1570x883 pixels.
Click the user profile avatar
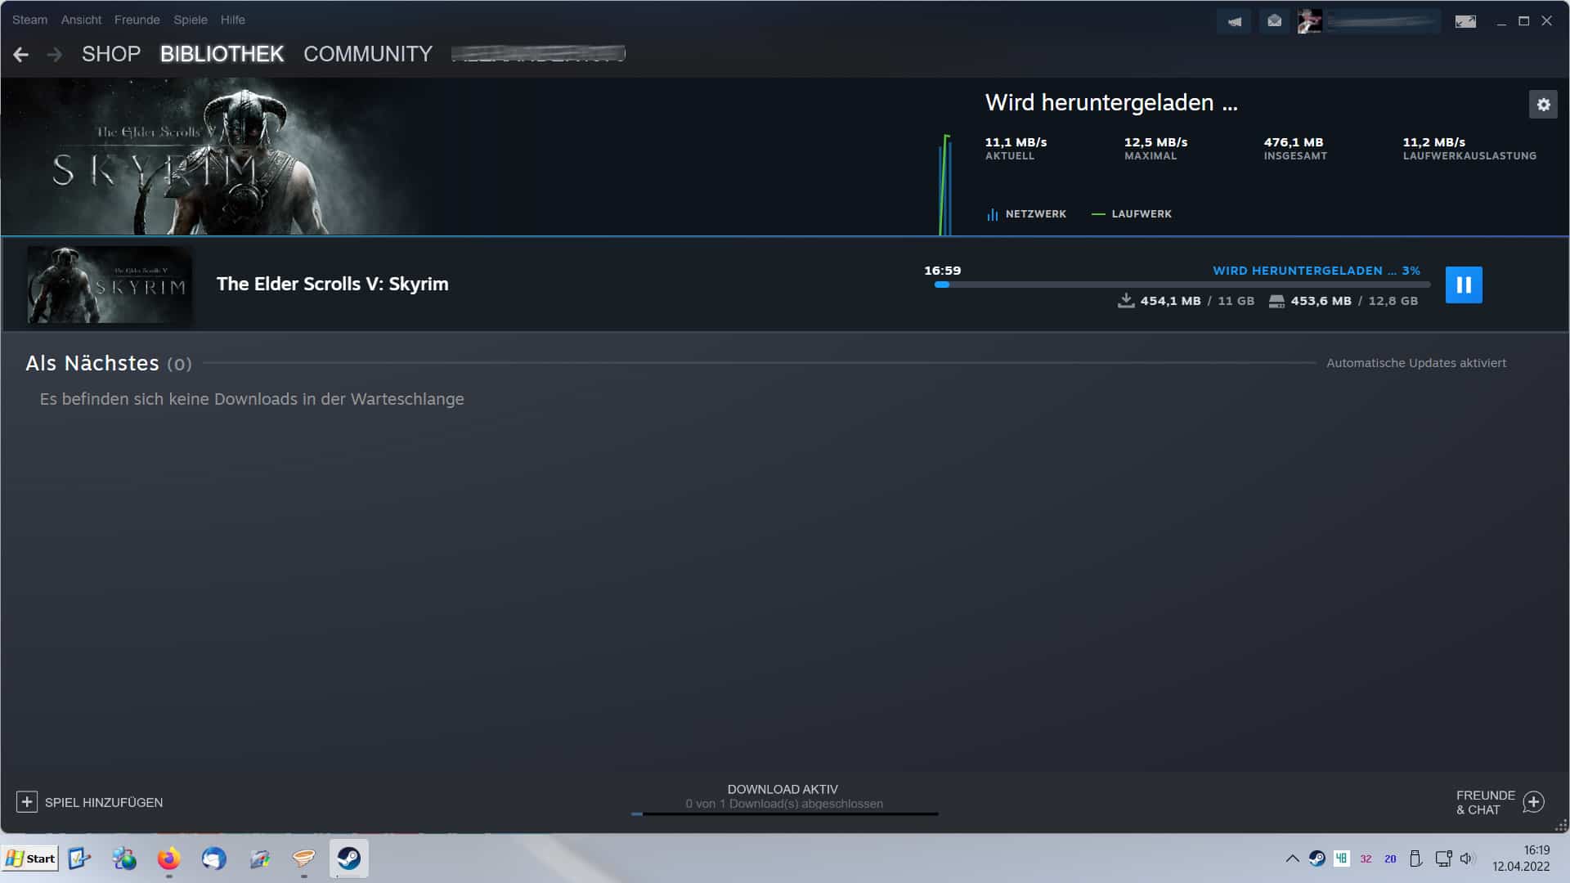(x=1309, y=21)
